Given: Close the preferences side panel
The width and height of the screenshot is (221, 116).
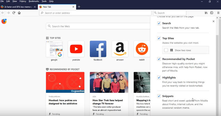Looking at the screenshot, I should (x=213, y=21).
